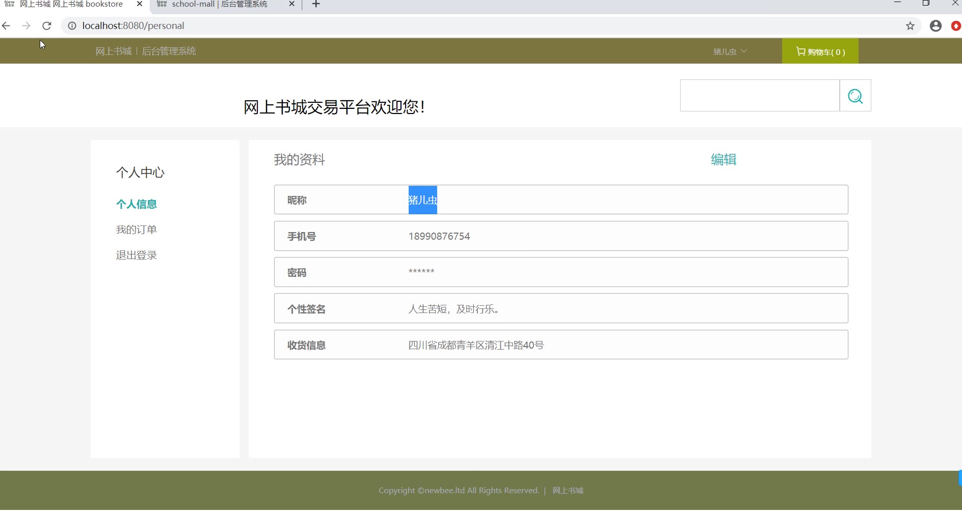Open the shopping cart (购物车)

pyautogui.click(x=820, y=51)
